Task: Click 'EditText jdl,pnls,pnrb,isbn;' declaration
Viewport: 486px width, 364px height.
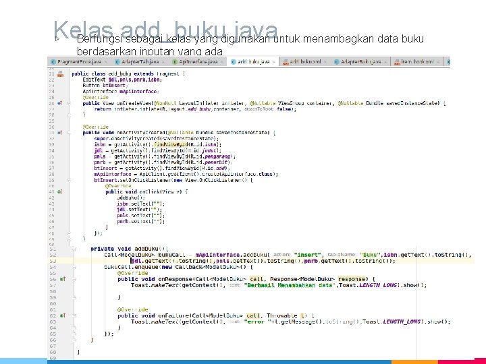Action: pos(122,80)
